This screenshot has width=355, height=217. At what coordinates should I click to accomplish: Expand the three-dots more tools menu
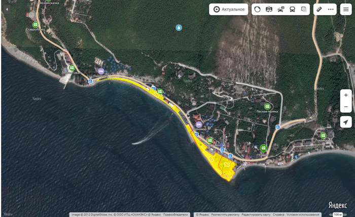(x=331, y=9)
